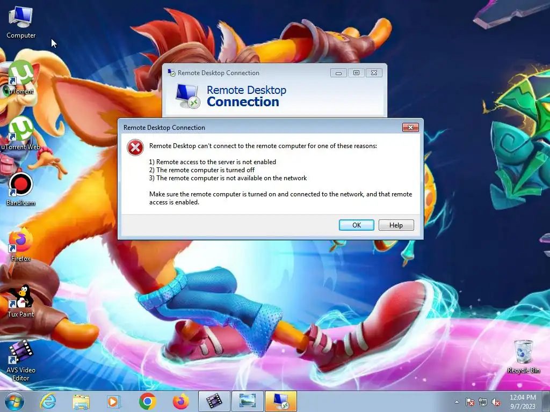Launch the Bandicam desktop shortcut
Image resolution: width=550 pixels, height=412 pixels.
(x=21, y=189)
